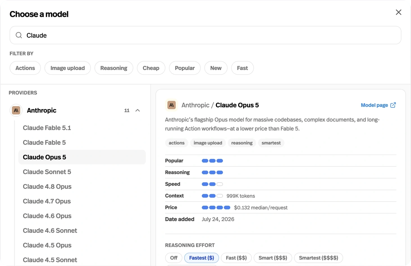Screen dimensions: 411x266
Task: Click the REASONING EFFORT section label
Action: 190,245
